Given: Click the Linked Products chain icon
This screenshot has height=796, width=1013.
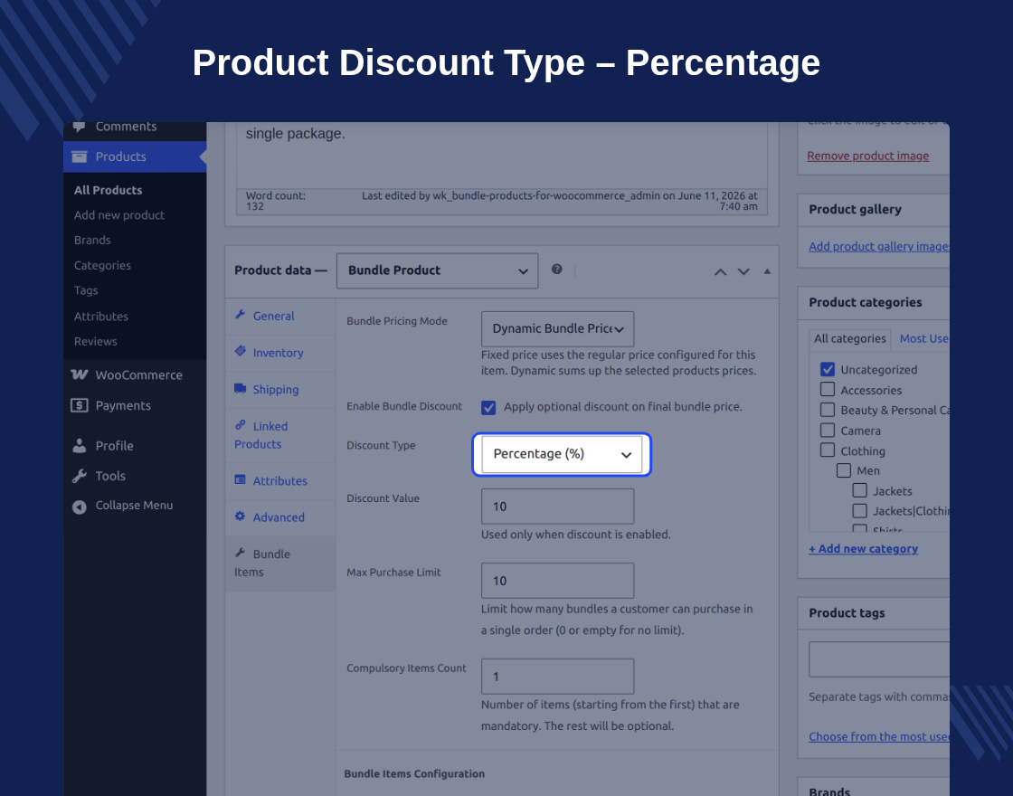Looking at the screenshot, I should (241, 424).
